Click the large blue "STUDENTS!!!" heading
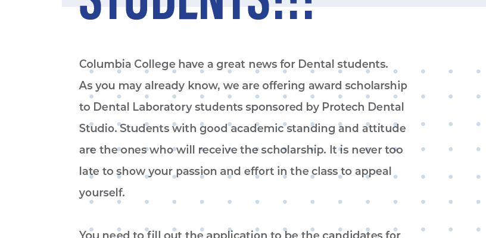Screen dimensions: 486x238 point(197,10)
